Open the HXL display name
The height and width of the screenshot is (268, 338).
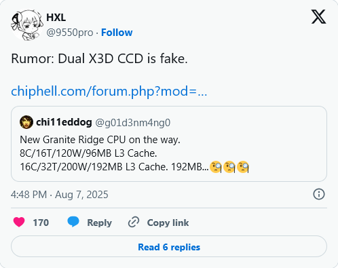click(56, 18)
